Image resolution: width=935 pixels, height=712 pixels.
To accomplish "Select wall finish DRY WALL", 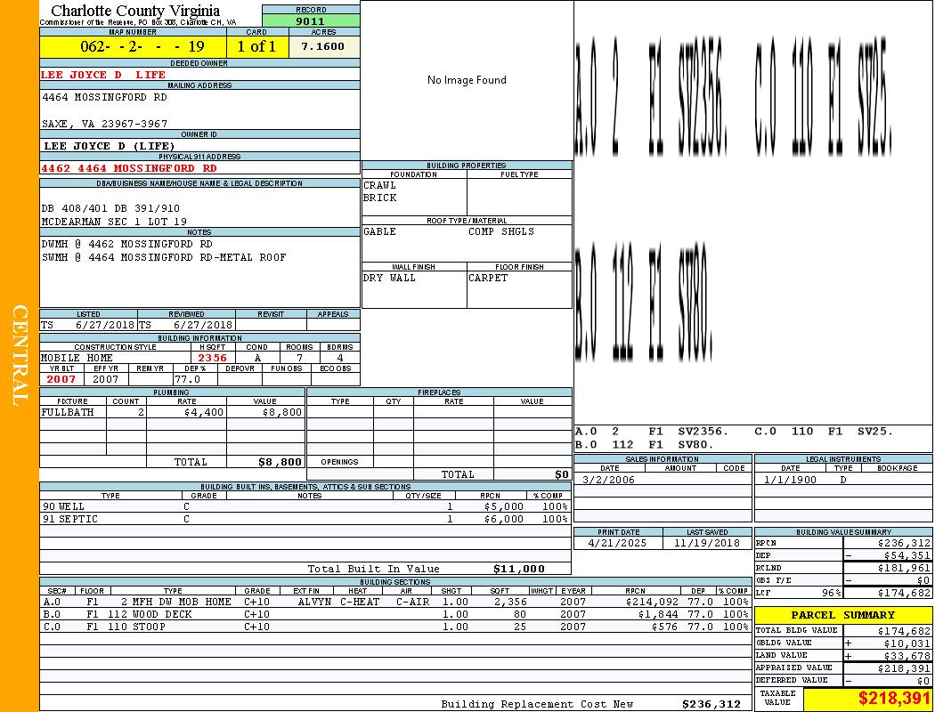I will [x=389, y=279].
